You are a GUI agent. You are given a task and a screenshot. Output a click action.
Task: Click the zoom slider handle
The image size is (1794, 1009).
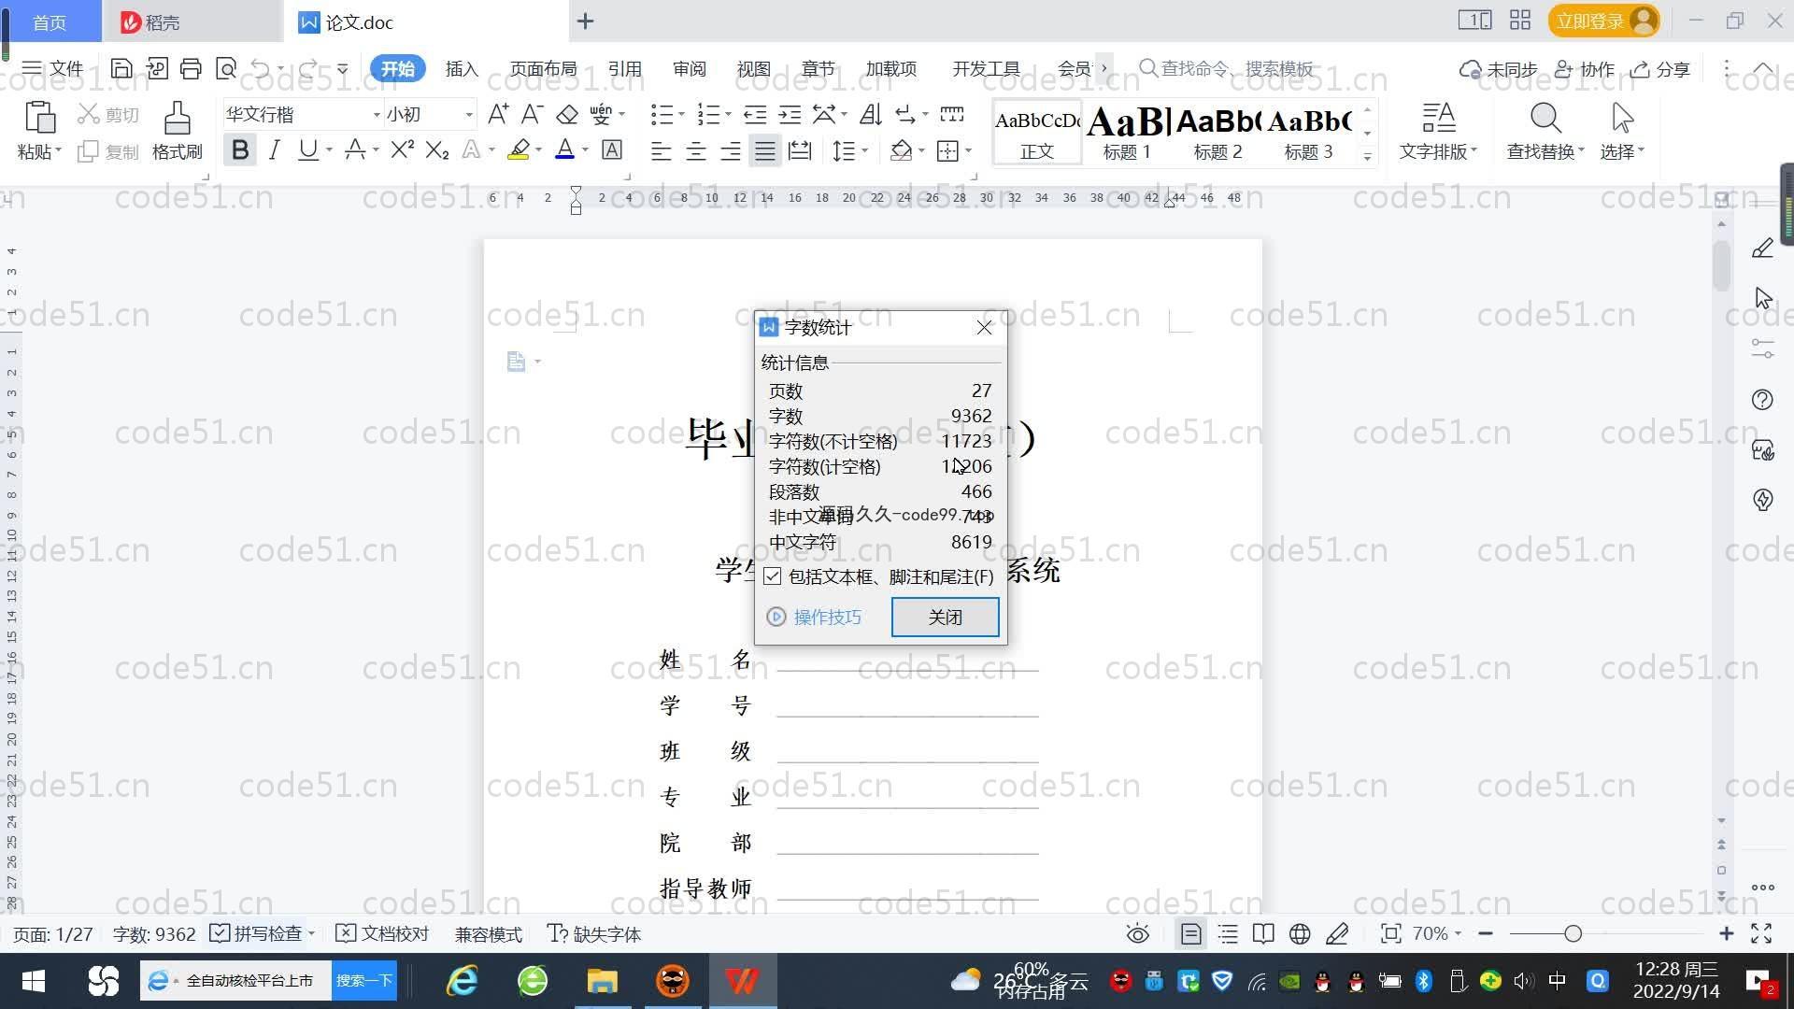[x=1573, y=933]
